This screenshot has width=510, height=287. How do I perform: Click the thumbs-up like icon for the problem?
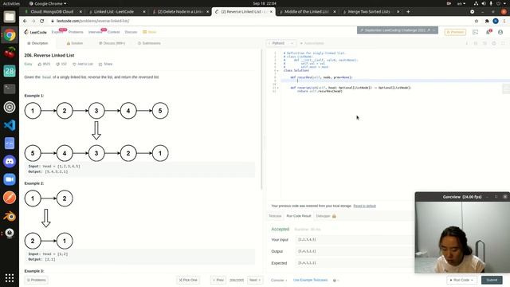(x=40, y=64)
